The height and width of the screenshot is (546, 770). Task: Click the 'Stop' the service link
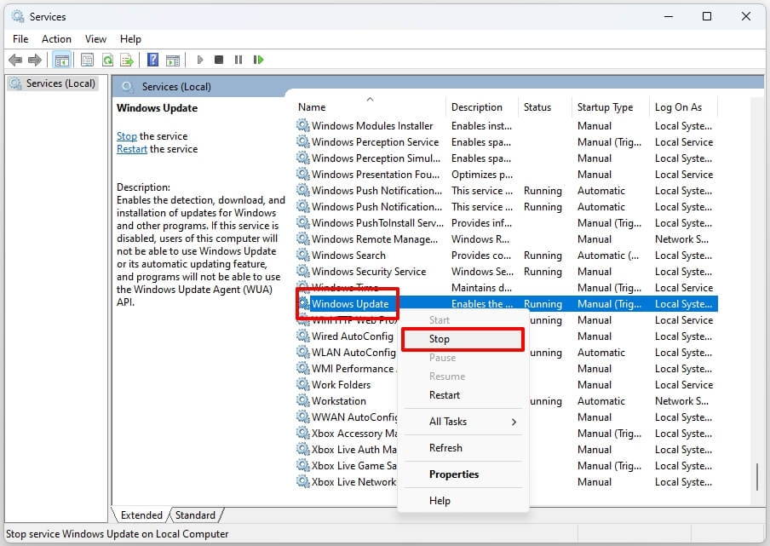click(127, 136)
